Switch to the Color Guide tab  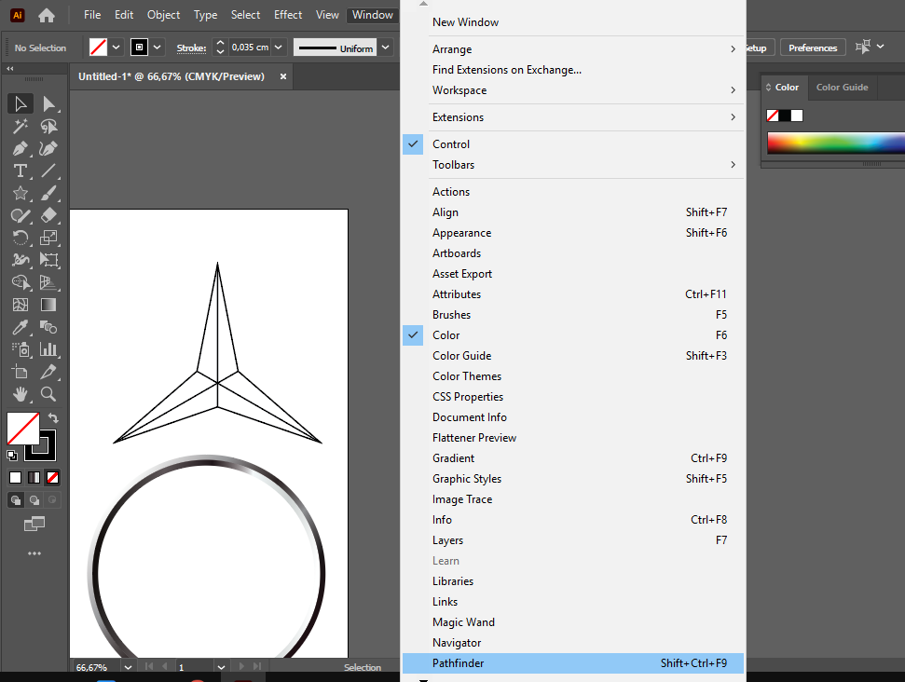click(x=842, y=88)
